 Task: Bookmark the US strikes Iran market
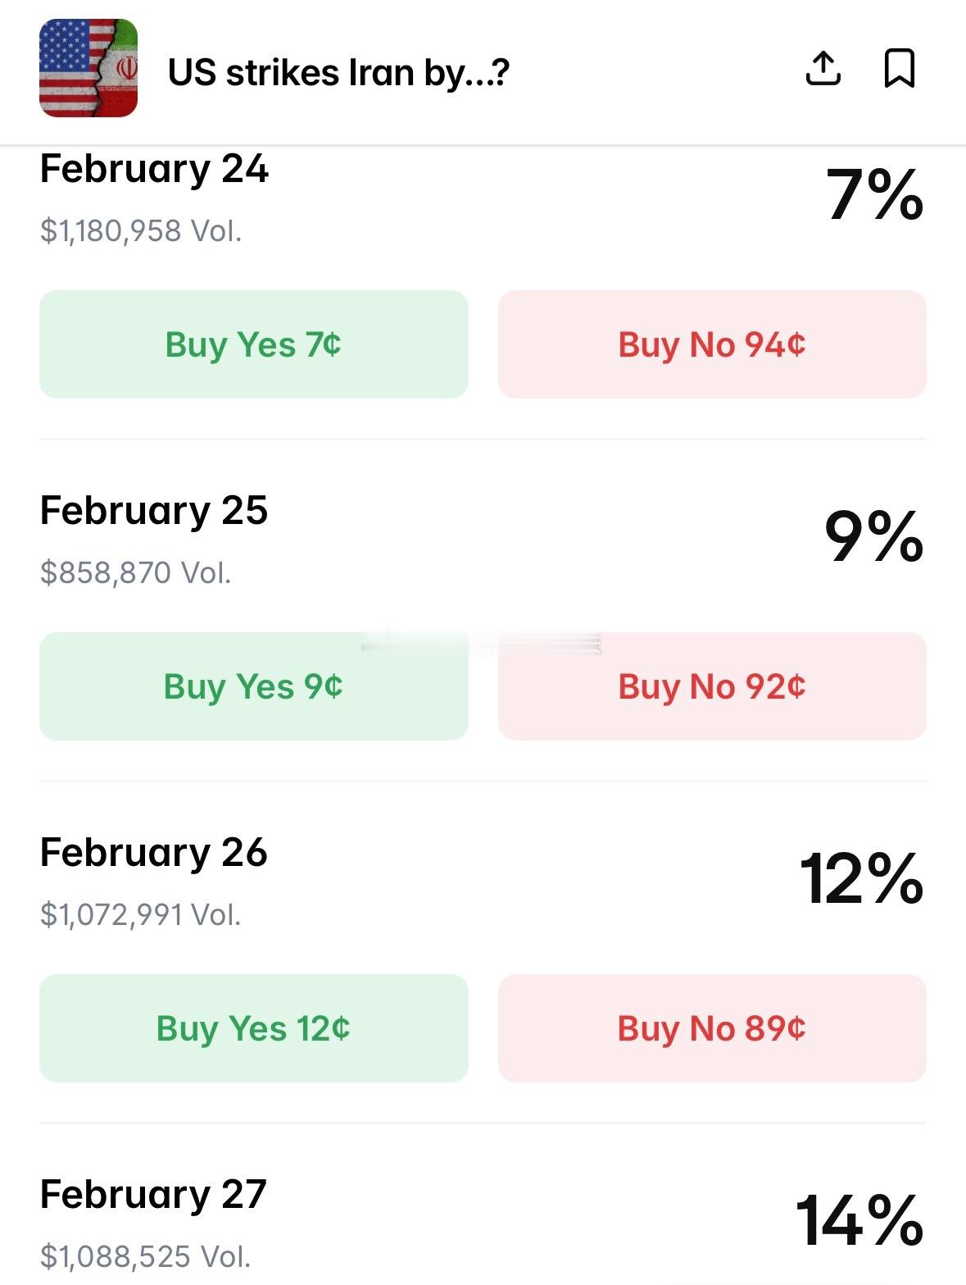pos(899,68)
